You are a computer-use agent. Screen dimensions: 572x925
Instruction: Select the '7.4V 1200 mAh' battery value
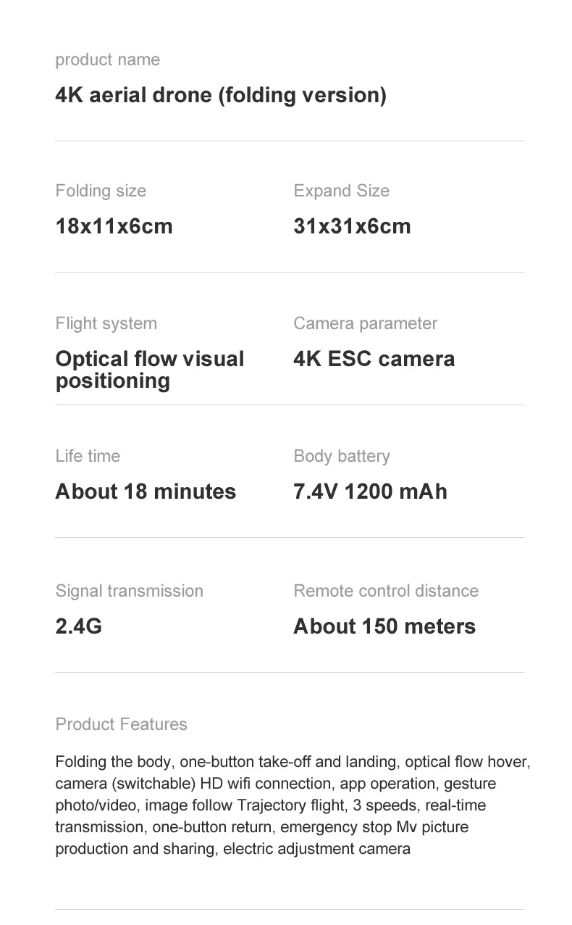point(370,491)
